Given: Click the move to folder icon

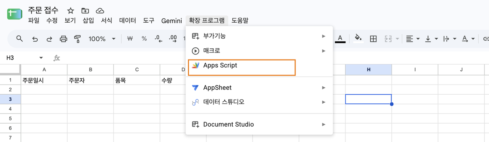Looking at the screenshot, I should click(85, 10).
